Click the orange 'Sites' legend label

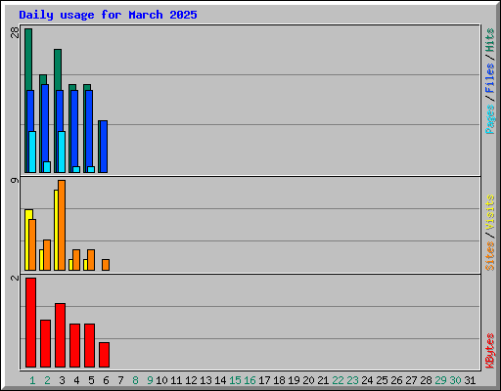pyautogui.click(x=490, y=256)
